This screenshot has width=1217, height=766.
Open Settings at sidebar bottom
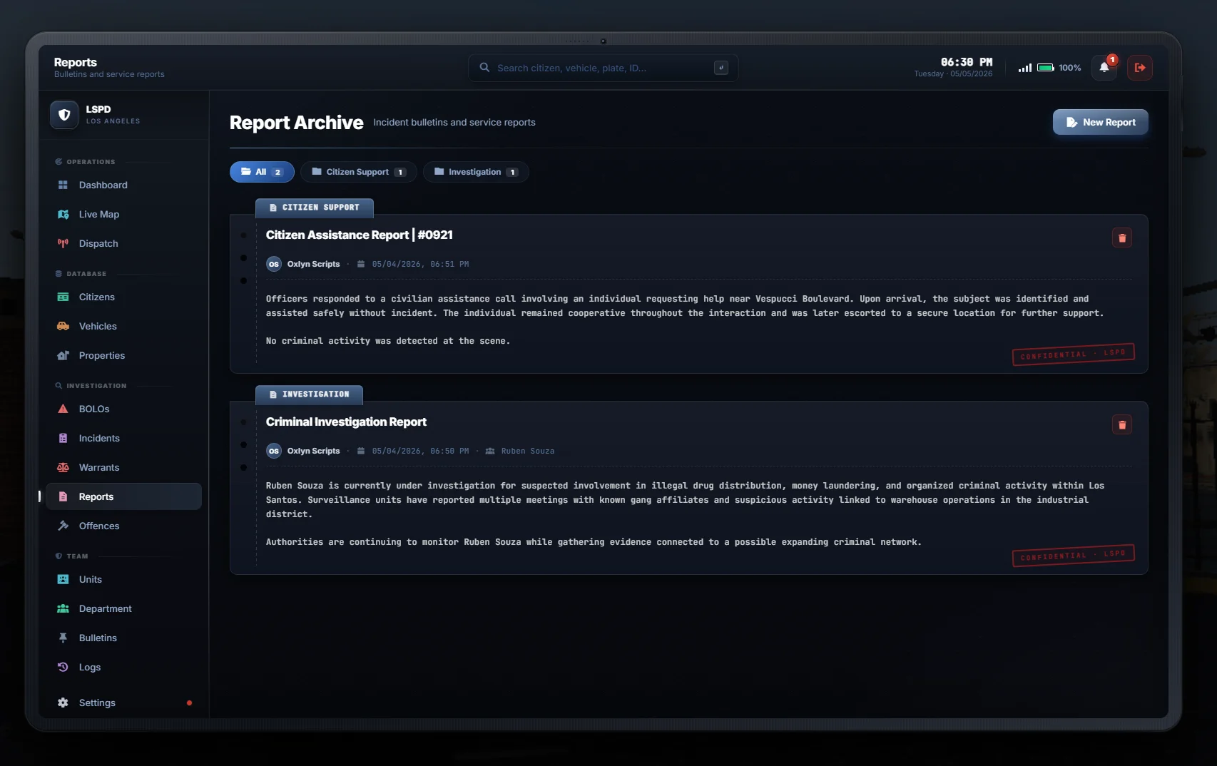click(x=123, y=703)
